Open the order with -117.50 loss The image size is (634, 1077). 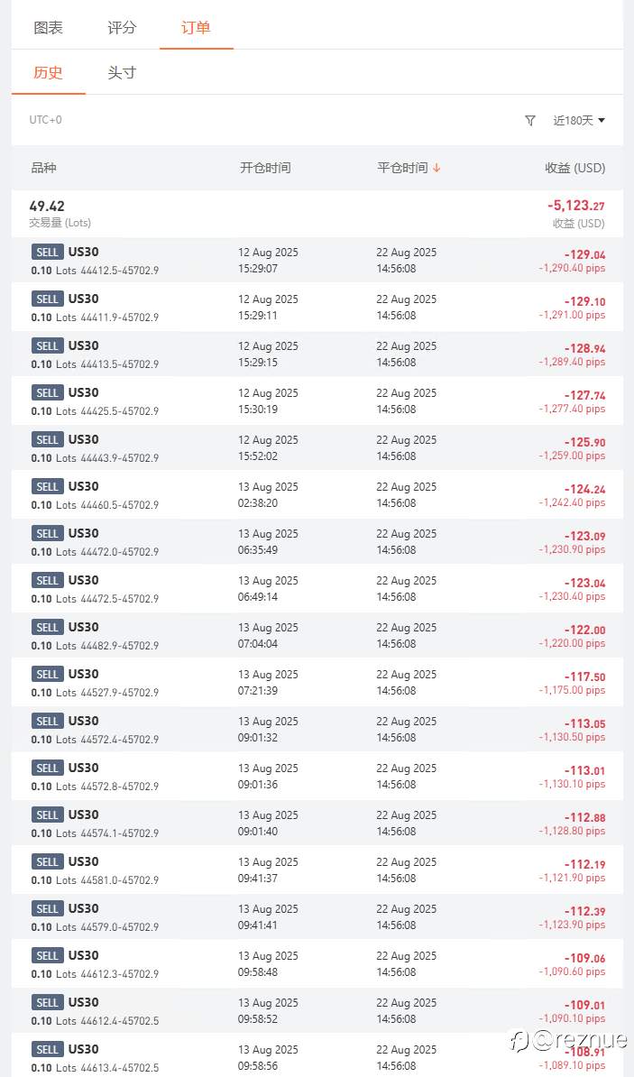pos(317,682)
